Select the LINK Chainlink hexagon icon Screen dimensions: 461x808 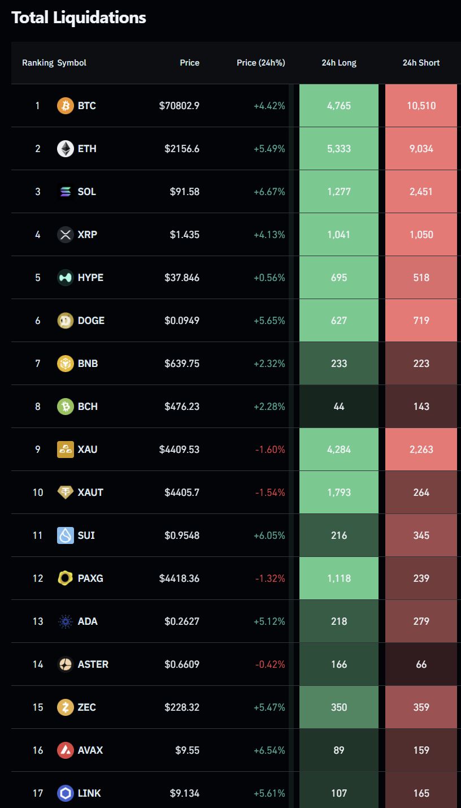click(x=66, y=793)
